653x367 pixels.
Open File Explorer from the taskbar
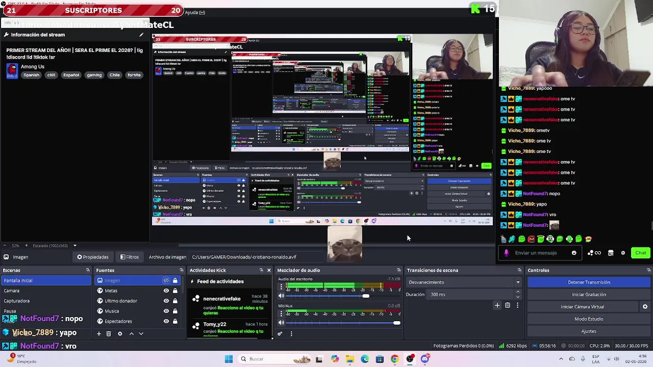tap(349, 359)
